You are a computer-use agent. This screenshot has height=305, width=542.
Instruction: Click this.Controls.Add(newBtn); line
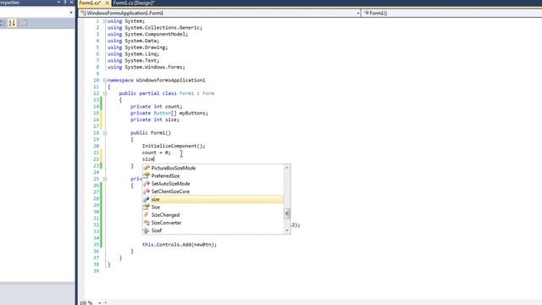click(x=180, y=245)
